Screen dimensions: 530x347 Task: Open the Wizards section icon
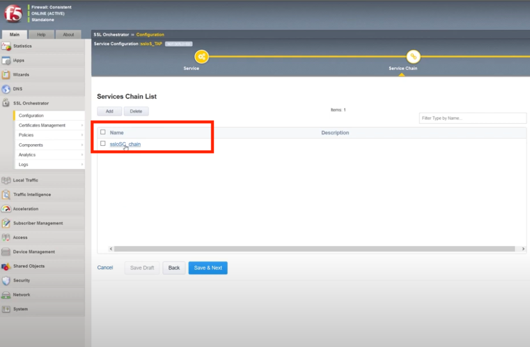6,74
